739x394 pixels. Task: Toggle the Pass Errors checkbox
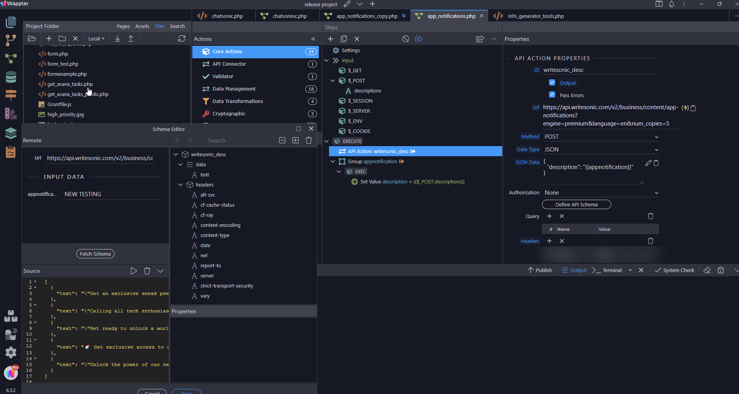pos(552,94)
